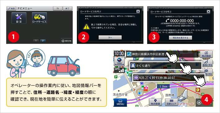
Task: Open the MENU button on map
Action: (120, 102)
